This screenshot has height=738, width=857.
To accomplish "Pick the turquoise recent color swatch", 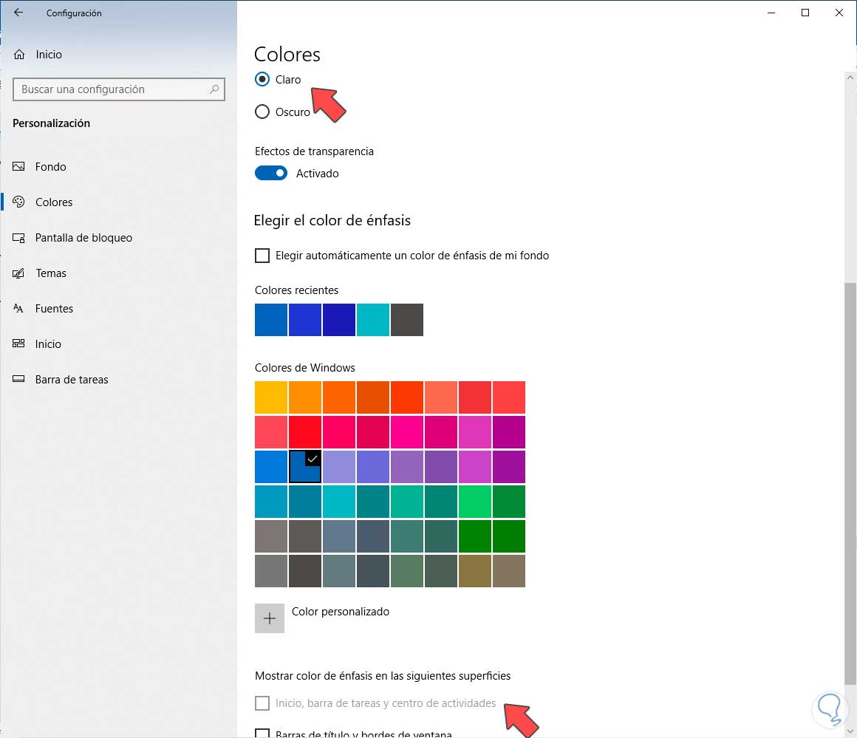I will click(373, 320).
